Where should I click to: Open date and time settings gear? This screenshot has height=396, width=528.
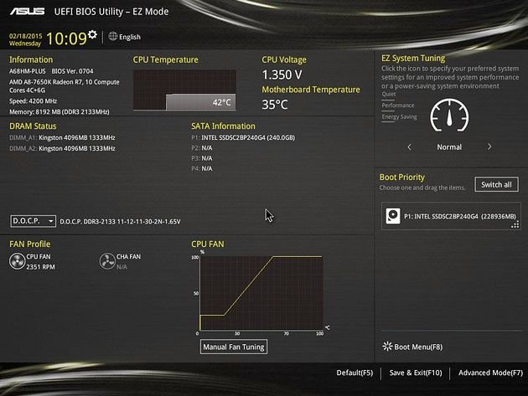pyautogui.click(x=92, y=34)
